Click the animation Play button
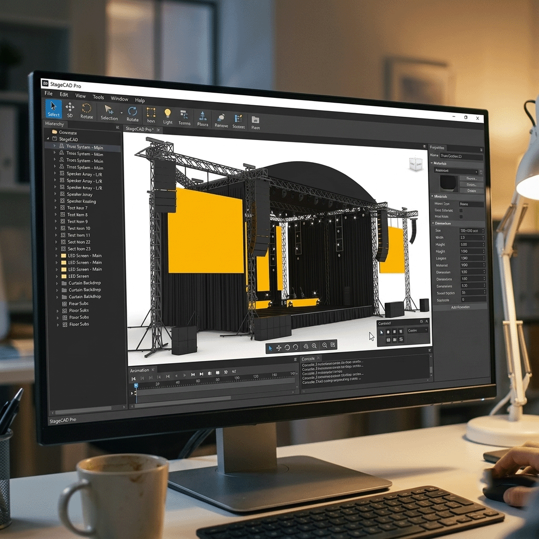 (x=185, y=375)
